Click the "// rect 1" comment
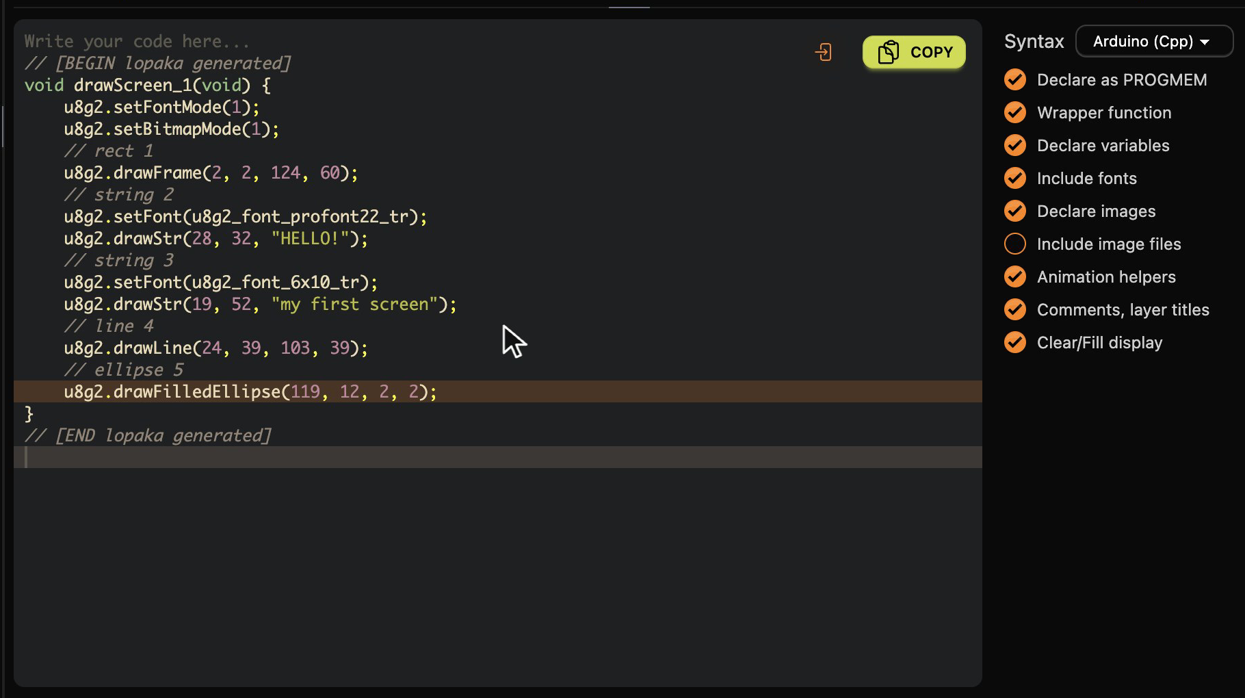1245x698 pixels. point(108,151)
